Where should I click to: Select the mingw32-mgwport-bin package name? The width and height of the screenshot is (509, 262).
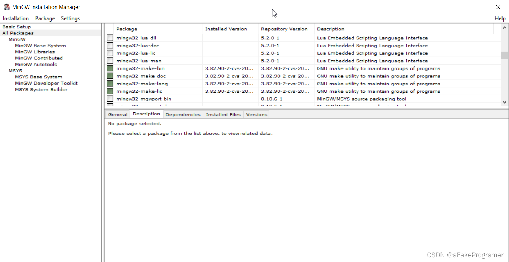(x=143, y=99)
